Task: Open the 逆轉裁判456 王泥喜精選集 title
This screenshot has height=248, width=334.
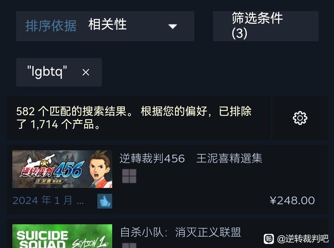Action: point(191,158)
